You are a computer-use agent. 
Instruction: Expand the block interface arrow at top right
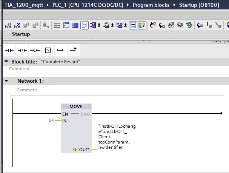(216, 42)
